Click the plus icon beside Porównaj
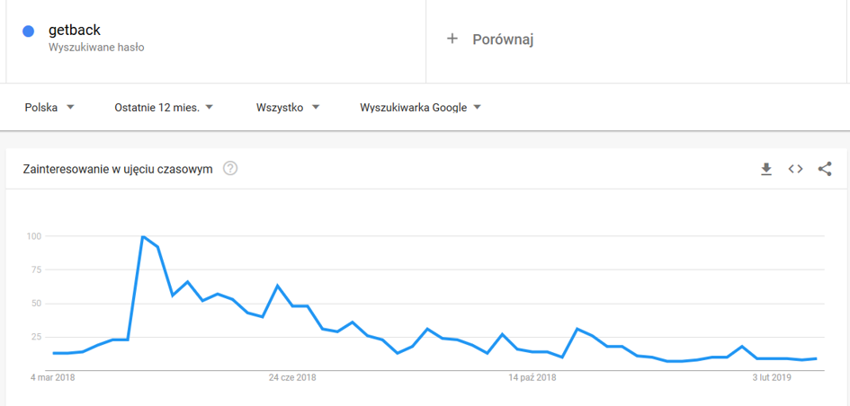Screen dimensions: 850x406 point(452,39)
